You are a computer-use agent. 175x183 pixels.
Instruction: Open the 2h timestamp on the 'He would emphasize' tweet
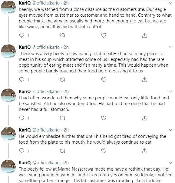click(66, 130)
